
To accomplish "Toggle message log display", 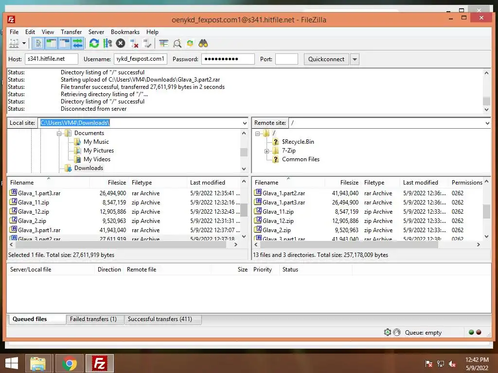I will 38,43.
